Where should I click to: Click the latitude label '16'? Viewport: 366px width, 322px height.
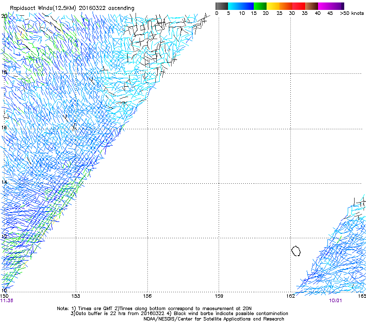[4, 128]
